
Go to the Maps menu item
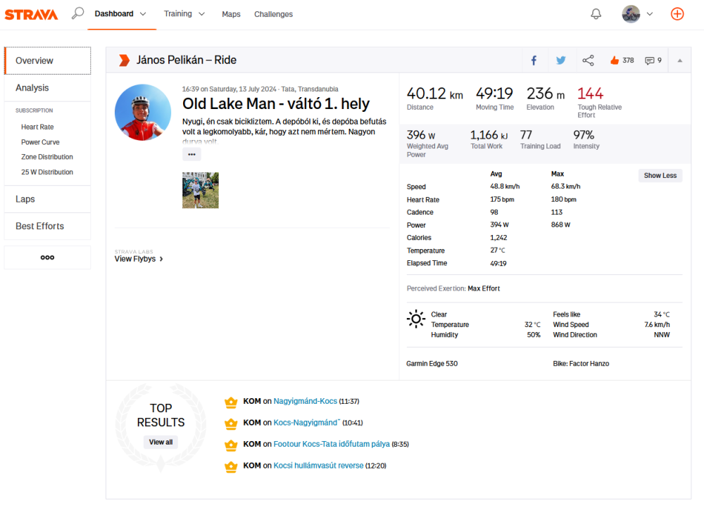point(231,14)
